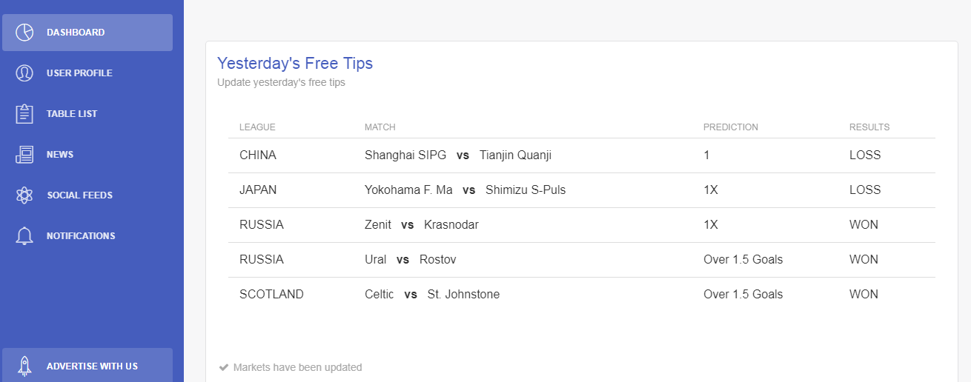The image size is (971, 382).
Task: Click the Dashboard pie chart icon
Action: 24,33
